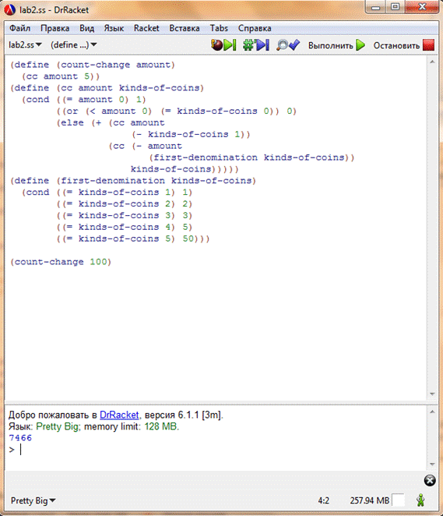Click the word else in the code
This screenshot has width=443, height=516.
72,122
